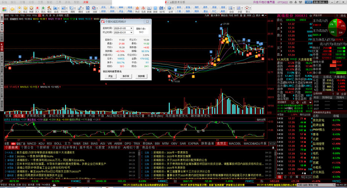Click the 资金 ranking button in dialog
The image size is (347, 188).
111,76
